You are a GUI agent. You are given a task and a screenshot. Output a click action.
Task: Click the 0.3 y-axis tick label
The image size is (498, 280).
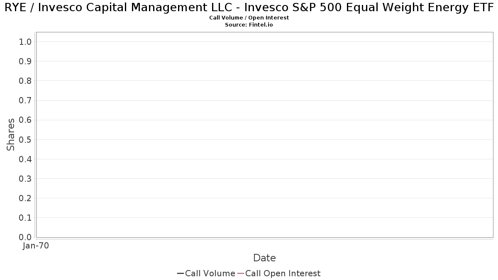[25, 179]
